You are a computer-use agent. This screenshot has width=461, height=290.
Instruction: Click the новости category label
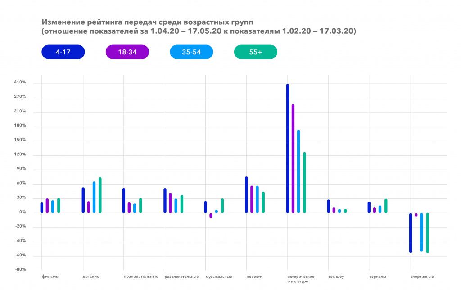click(x=255, y=277)
